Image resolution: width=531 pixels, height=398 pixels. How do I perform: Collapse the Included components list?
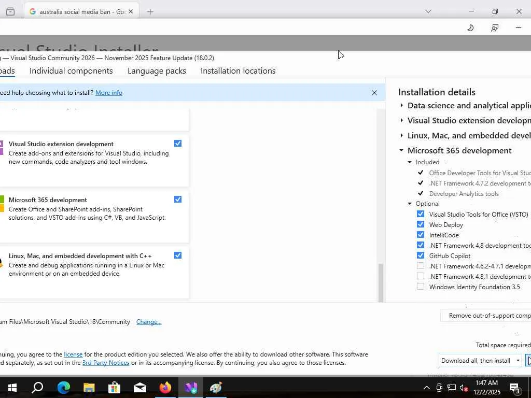[410, 162]
